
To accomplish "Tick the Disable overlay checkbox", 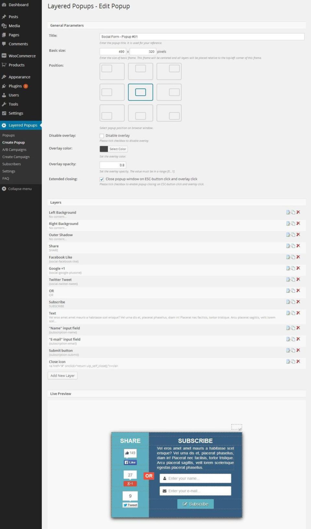I will point(102,136).
